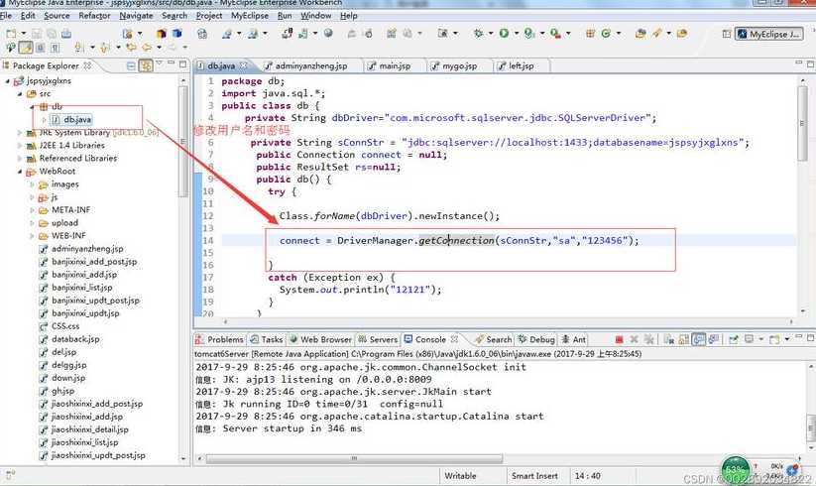Click the Terminate red square in Console

coord(620,340)
